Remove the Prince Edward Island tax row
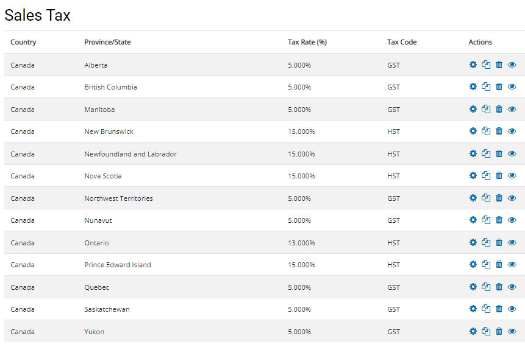 [499, 264]
